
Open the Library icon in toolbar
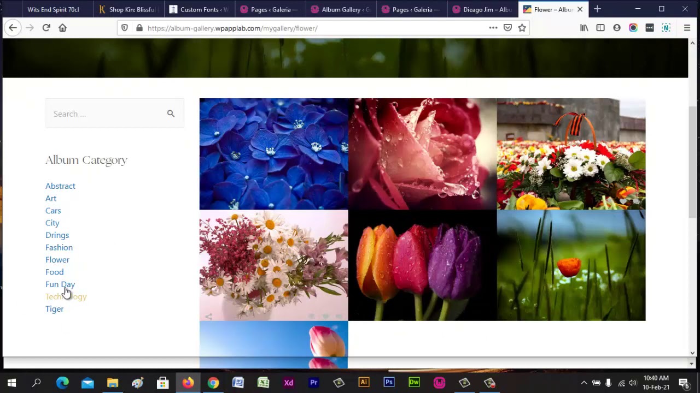point(584,28)
